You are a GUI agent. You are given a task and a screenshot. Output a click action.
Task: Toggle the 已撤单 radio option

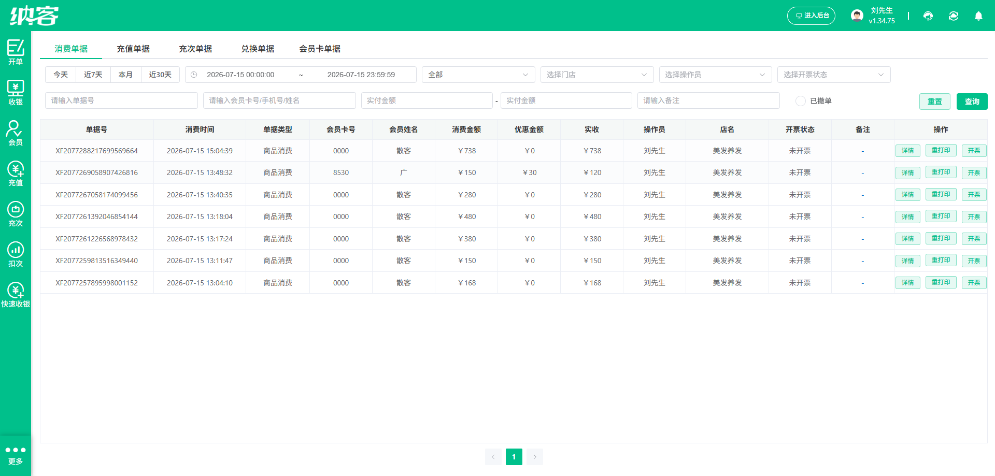[801, 101]
